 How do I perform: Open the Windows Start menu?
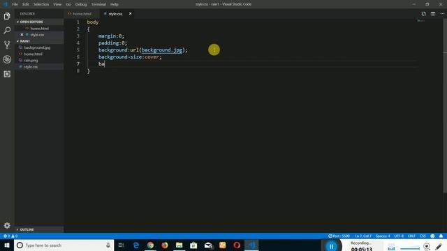[x=7, y=245]
